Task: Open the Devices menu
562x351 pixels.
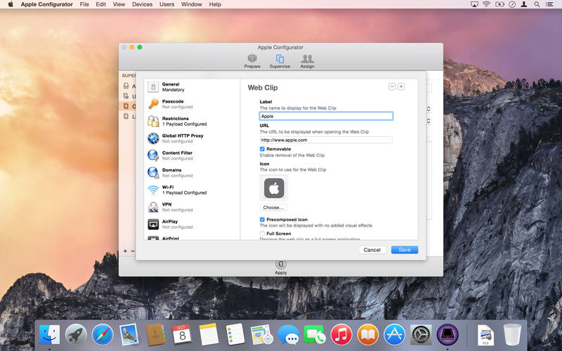Action: click(x=142, y=4)
